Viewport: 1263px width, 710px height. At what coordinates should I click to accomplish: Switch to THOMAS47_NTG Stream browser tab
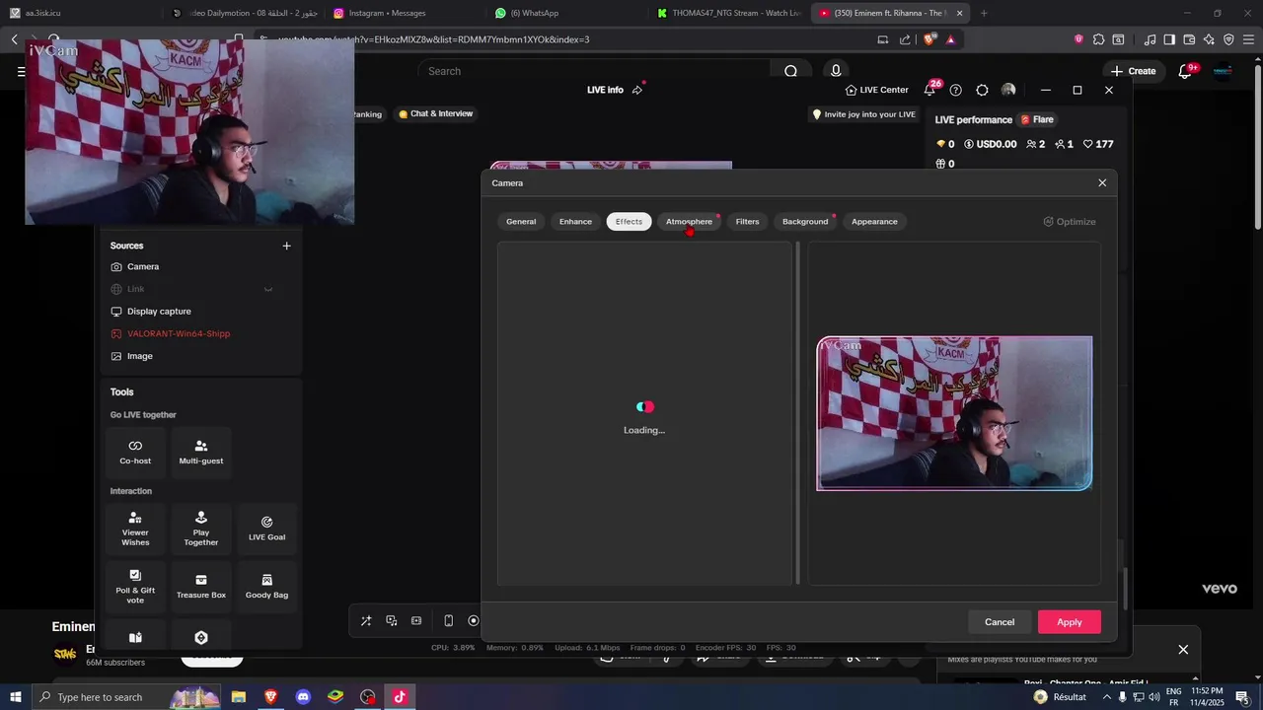click(x=729, y=13)
